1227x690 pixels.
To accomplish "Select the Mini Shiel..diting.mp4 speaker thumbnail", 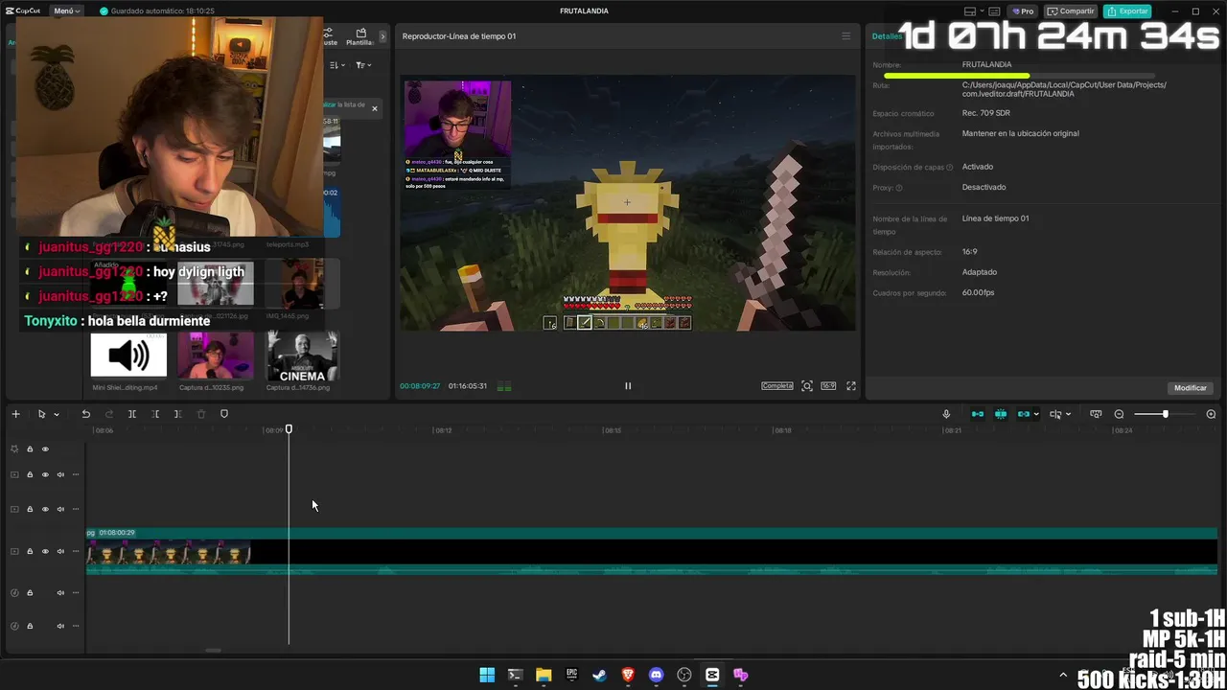I will 128,356.
